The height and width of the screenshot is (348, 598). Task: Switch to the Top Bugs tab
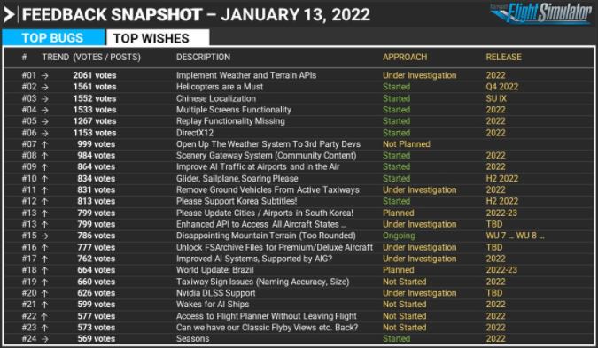pos(53,38)
